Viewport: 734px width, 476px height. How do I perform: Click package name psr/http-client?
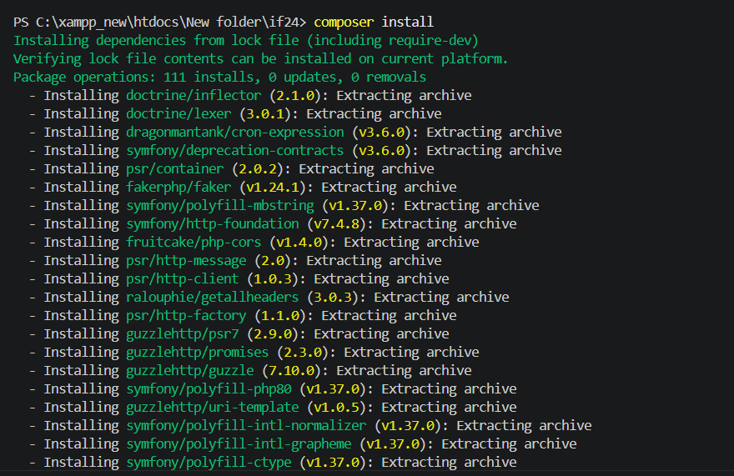coord(182,279)
